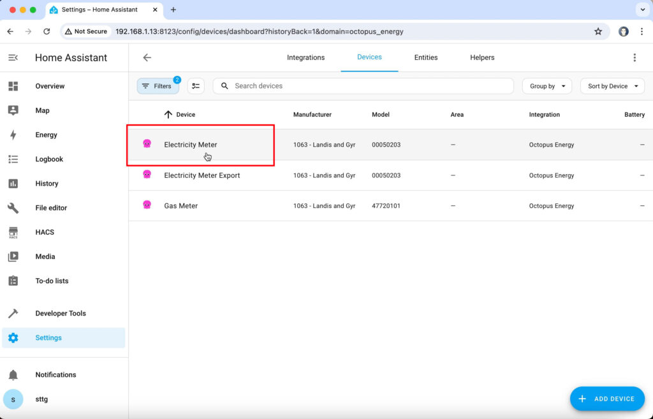Click in the Search devices field
Screen dimensions: 653x419
[x=363, y=86]
